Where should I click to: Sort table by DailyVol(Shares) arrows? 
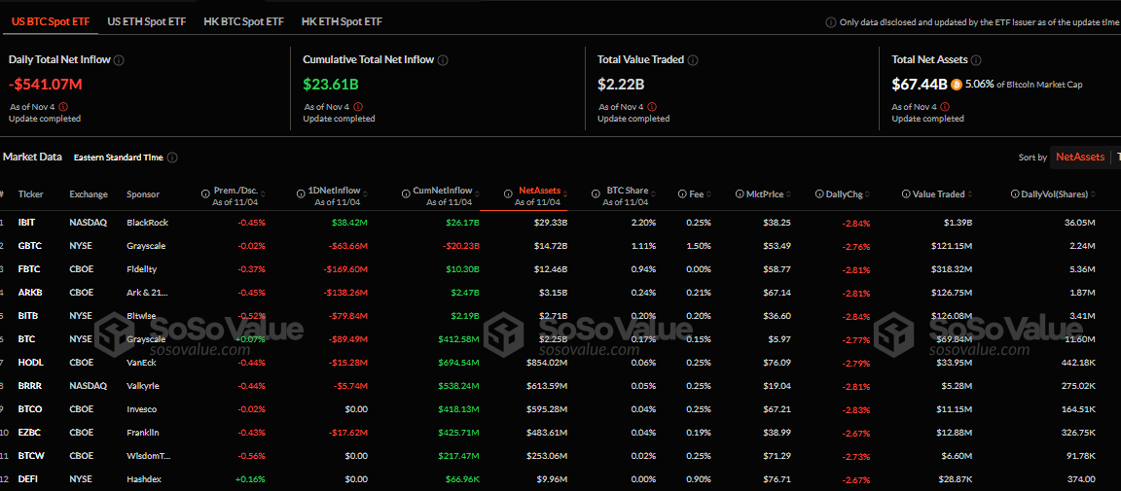point(1093,194)
